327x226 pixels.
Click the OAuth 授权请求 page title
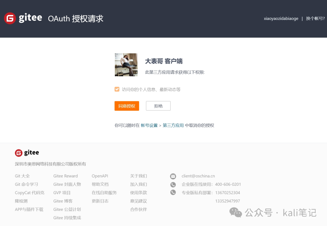pyautogui.click(x=75, y=18)
